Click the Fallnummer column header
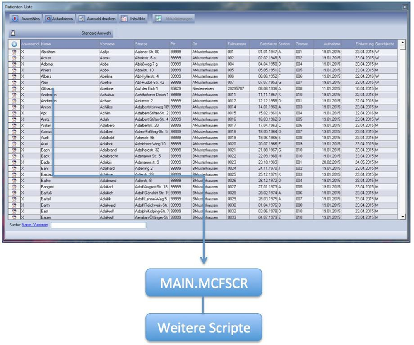Viewport: 414px width, 345px height. pos(236,44)
